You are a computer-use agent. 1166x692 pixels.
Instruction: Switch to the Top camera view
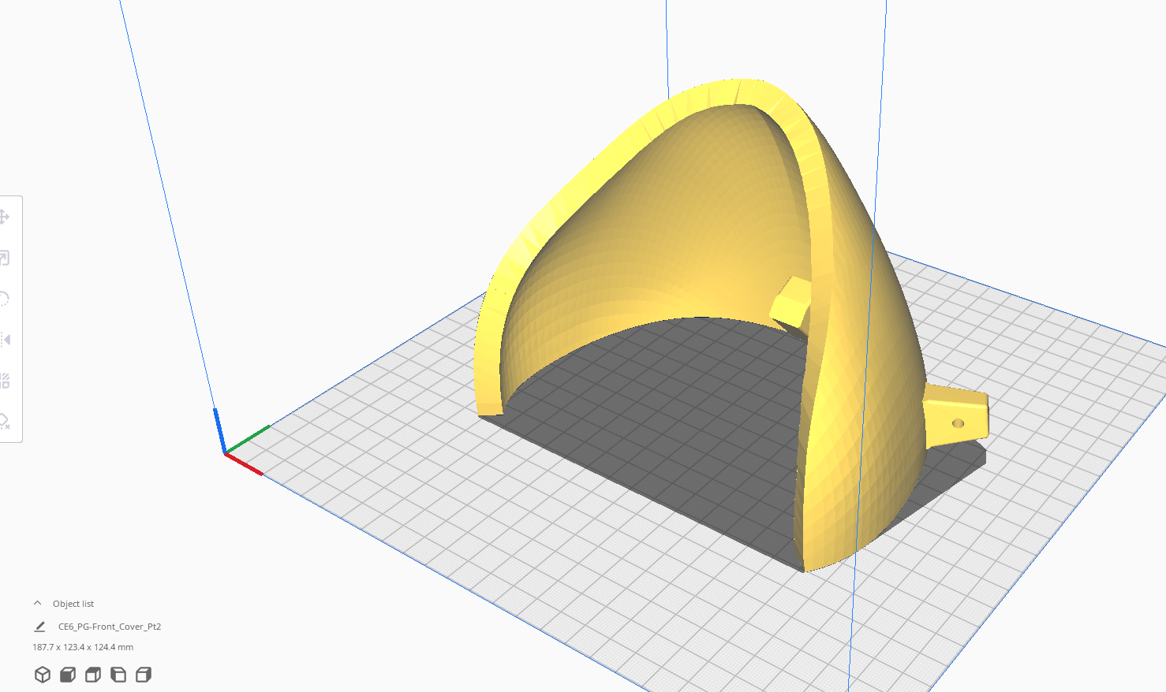[x=92, y=675]
